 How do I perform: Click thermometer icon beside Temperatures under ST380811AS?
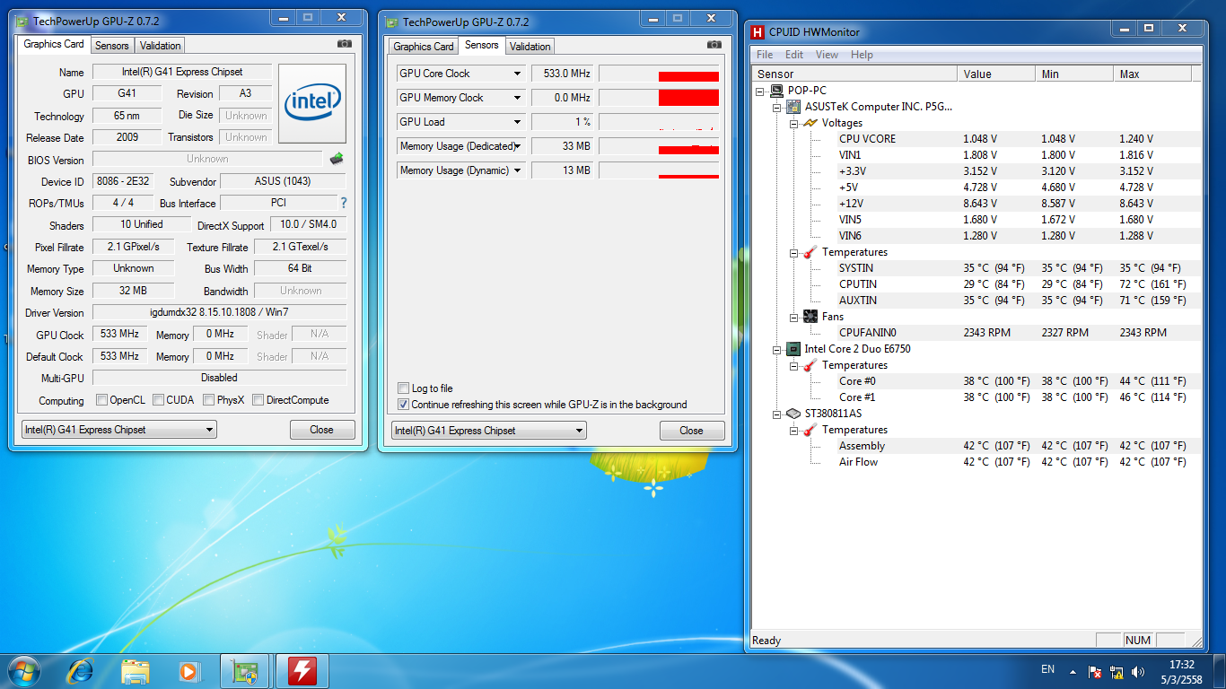coord(810,430)
